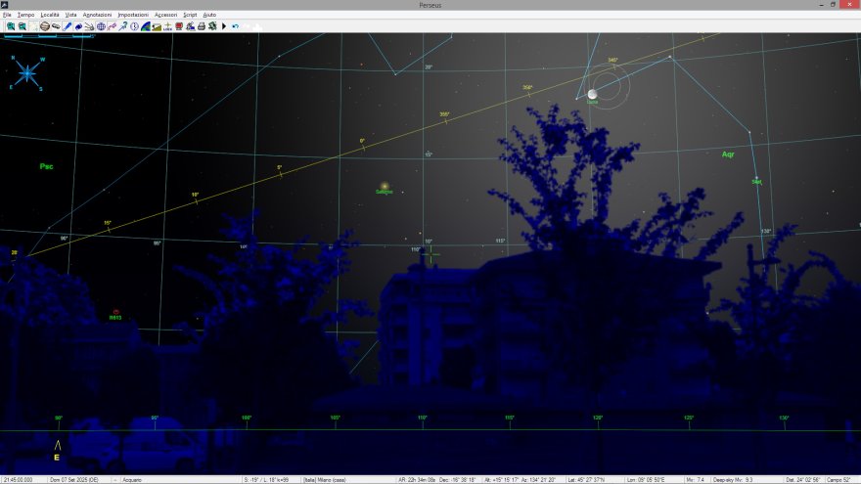The height and width of the screenshot is (484, 861).
Task: Open the Tempo menu
Action: click(25, 16)
